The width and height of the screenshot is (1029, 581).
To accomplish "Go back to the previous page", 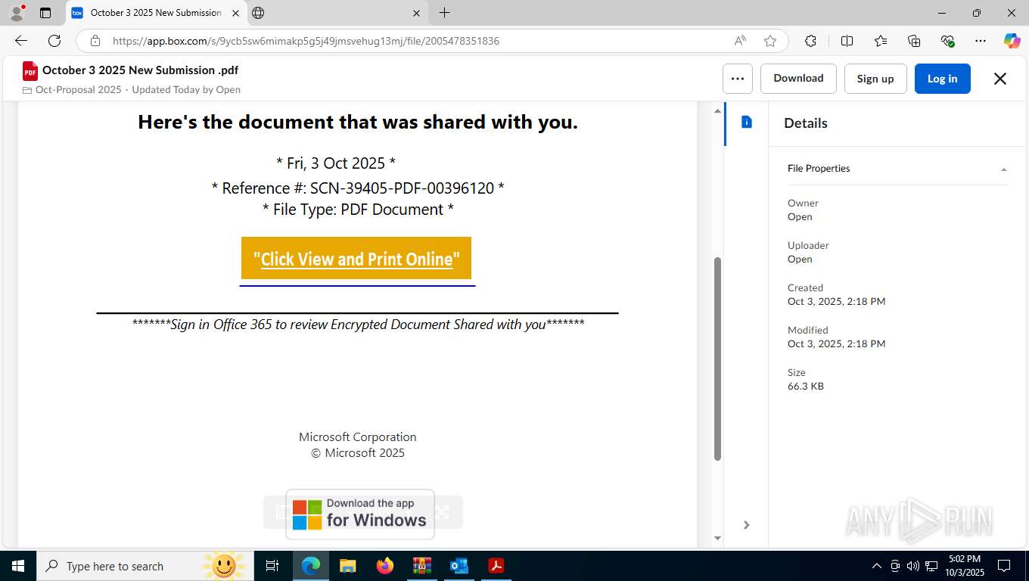I will (x=21, y=41).
